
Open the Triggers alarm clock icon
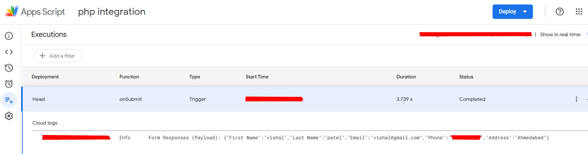(x=9, y=84)
